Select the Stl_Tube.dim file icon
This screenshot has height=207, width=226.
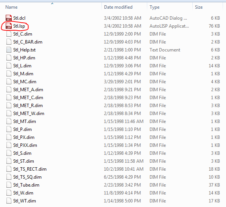9,185
